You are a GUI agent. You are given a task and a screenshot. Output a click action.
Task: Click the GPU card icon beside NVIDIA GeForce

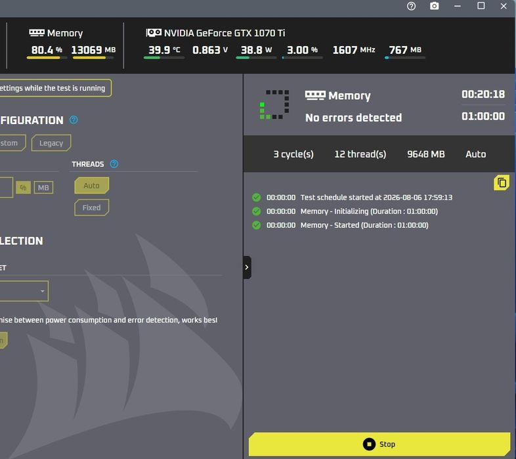click(154, 33)
